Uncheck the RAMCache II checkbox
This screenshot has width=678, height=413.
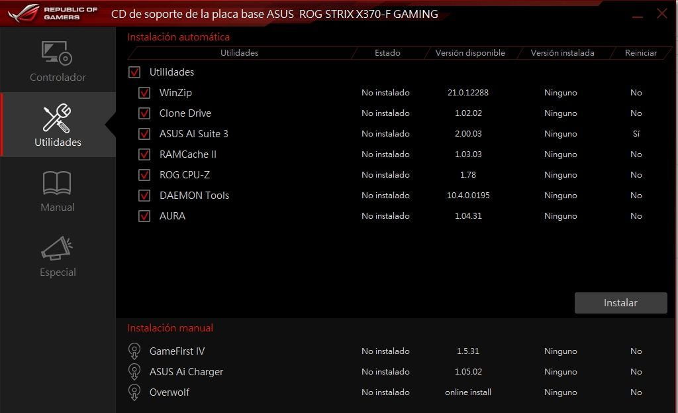click(144, 154)
